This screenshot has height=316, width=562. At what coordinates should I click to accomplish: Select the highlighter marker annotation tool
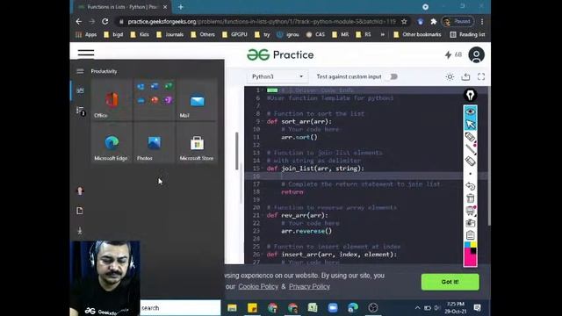click(471, 137)
